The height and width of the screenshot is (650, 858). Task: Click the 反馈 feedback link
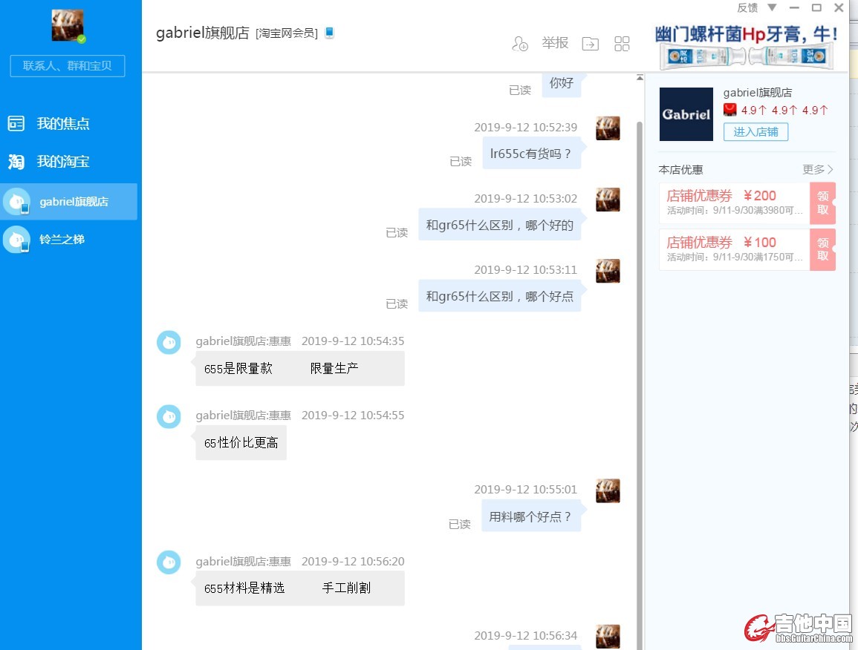[x=747, y=7]
